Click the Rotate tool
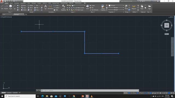 pyautogui.click(x=30, y=5)
